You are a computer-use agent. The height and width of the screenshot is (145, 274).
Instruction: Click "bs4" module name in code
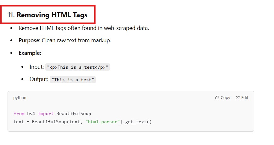(x=31, y=113)
